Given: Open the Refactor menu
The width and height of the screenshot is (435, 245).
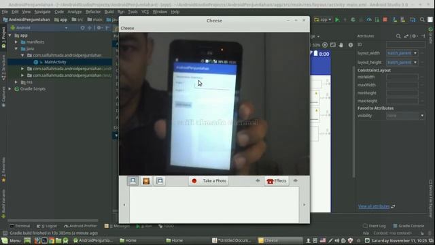Looking at the screenshot, I should 93,12.
